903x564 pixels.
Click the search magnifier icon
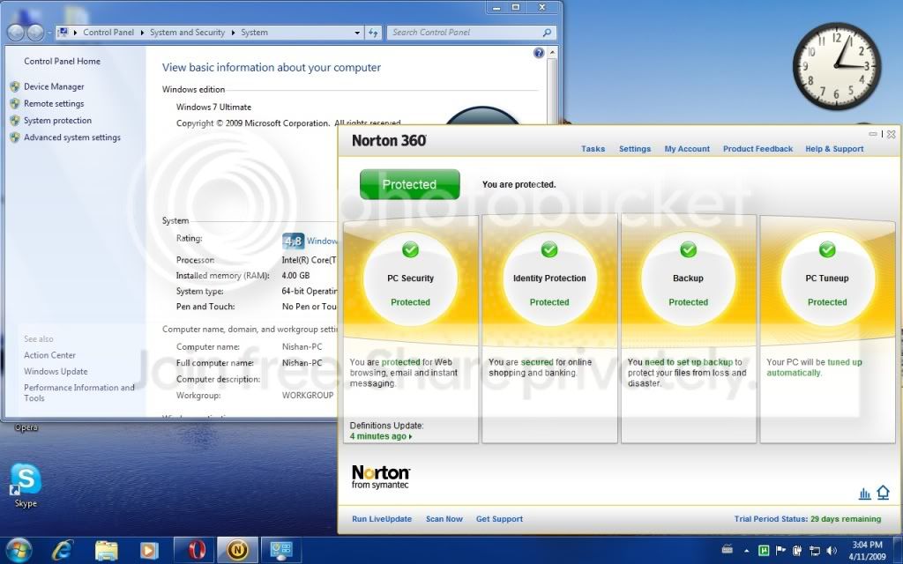(547, 33)
